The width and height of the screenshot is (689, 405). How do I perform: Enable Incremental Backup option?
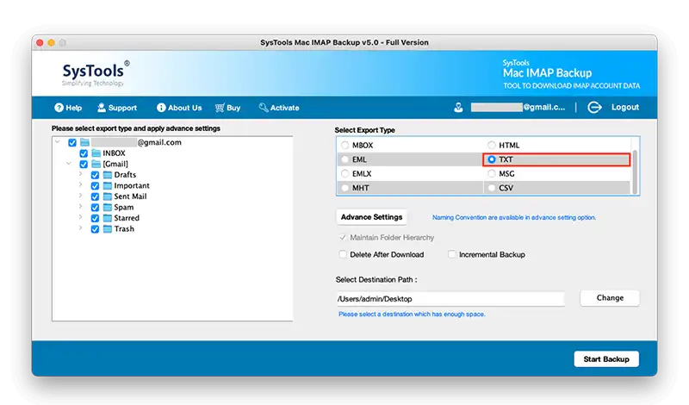pos(451,254)
